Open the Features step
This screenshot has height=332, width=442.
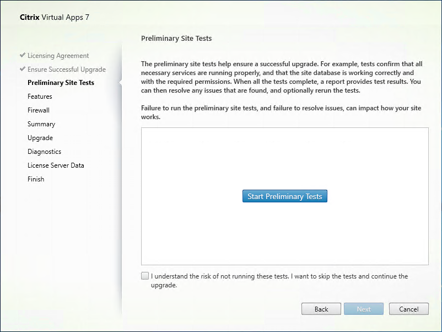tap(40, 97)
